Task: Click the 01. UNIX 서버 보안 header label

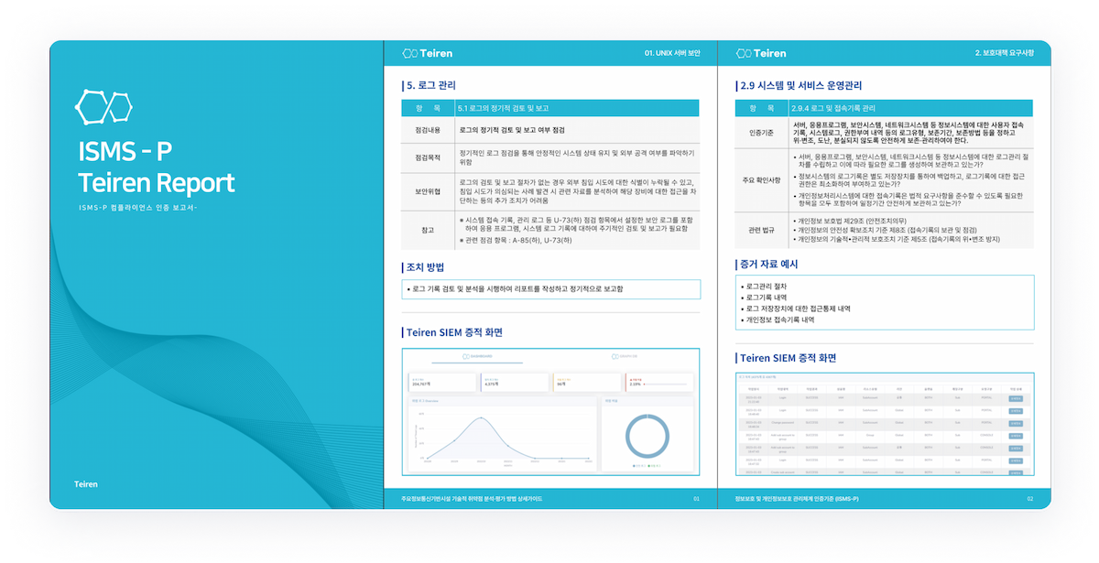Action: pyautogui.click(x=672, y=53)
